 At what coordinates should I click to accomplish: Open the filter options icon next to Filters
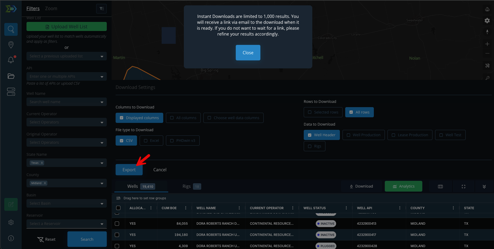coord(101,8)
